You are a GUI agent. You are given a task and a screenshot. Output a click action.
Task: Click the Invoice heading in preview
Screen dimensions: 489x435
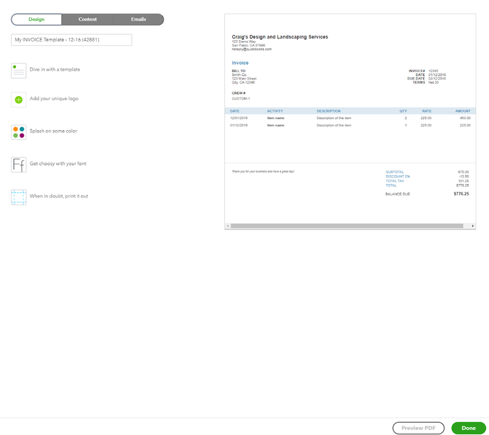(x=240, y=63)
